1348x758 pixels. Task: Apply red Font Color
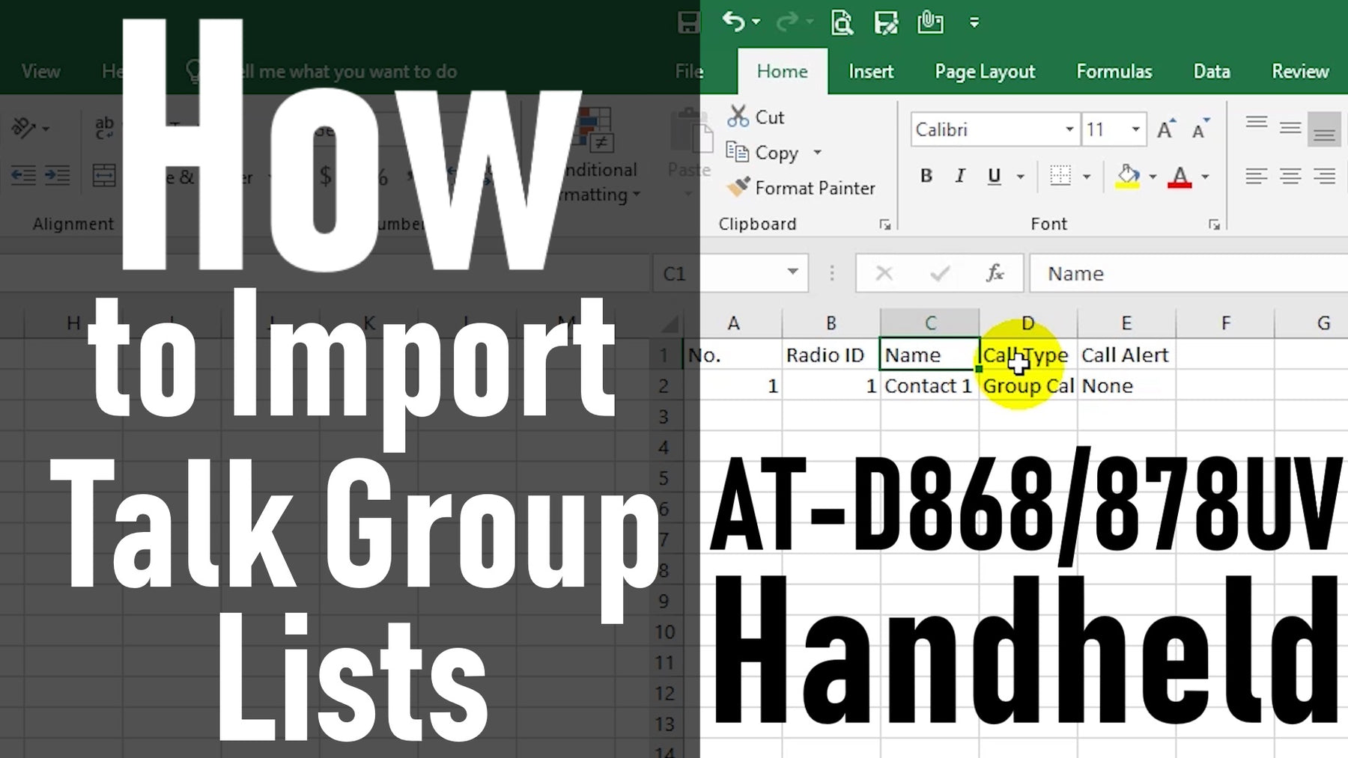pyautogui.click(x=1179, y=176)
